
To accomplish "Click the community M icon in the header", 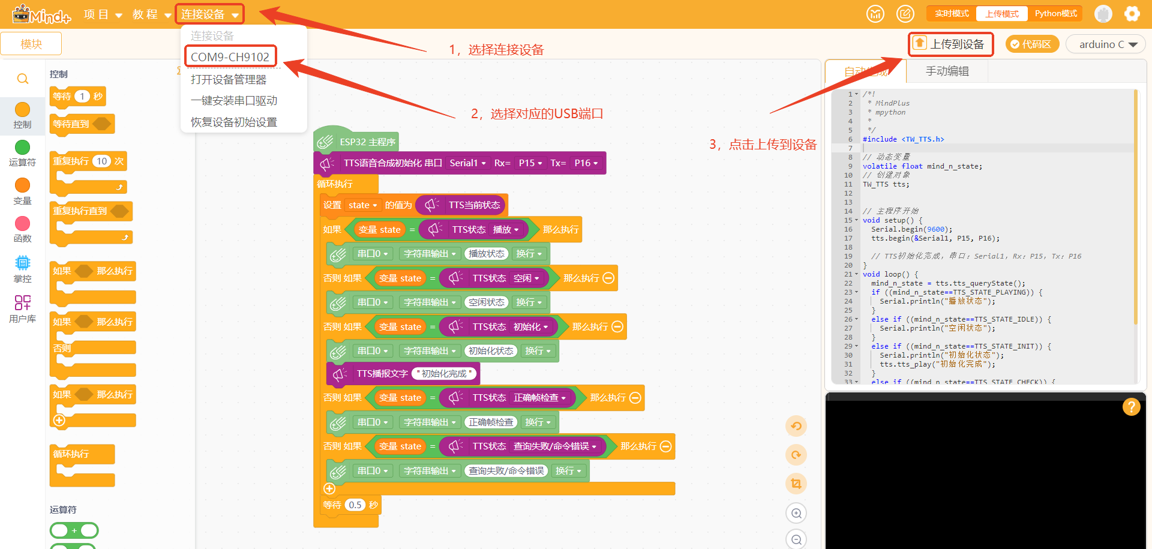I will (x=875, y=13).
